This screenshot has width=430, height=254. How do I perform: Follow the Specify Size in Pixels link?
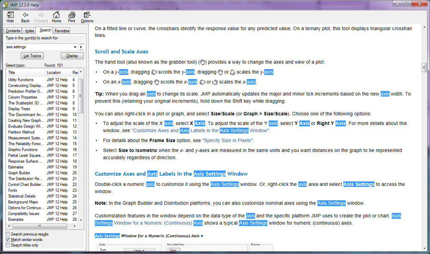point(228,140)
